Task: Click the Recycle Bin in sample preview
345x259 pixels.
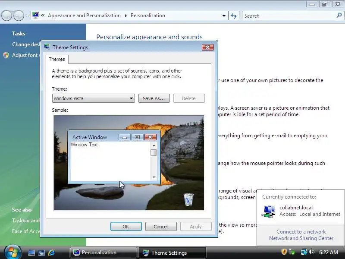Action: click(188, 199)
